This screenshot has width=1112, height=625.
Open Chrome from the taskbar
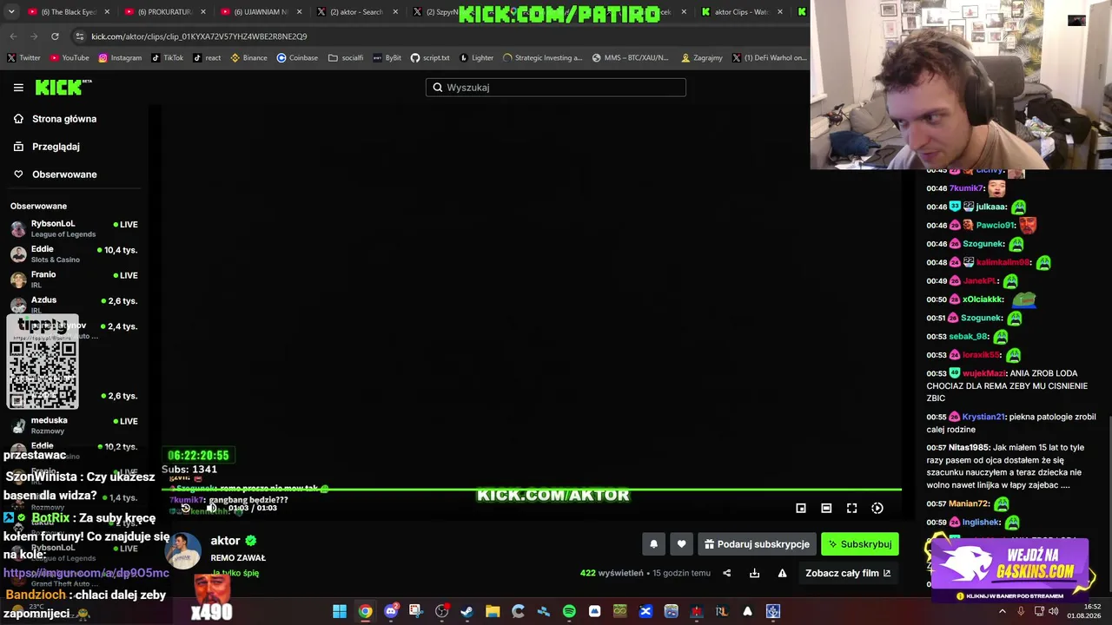[x=365, y=611]
